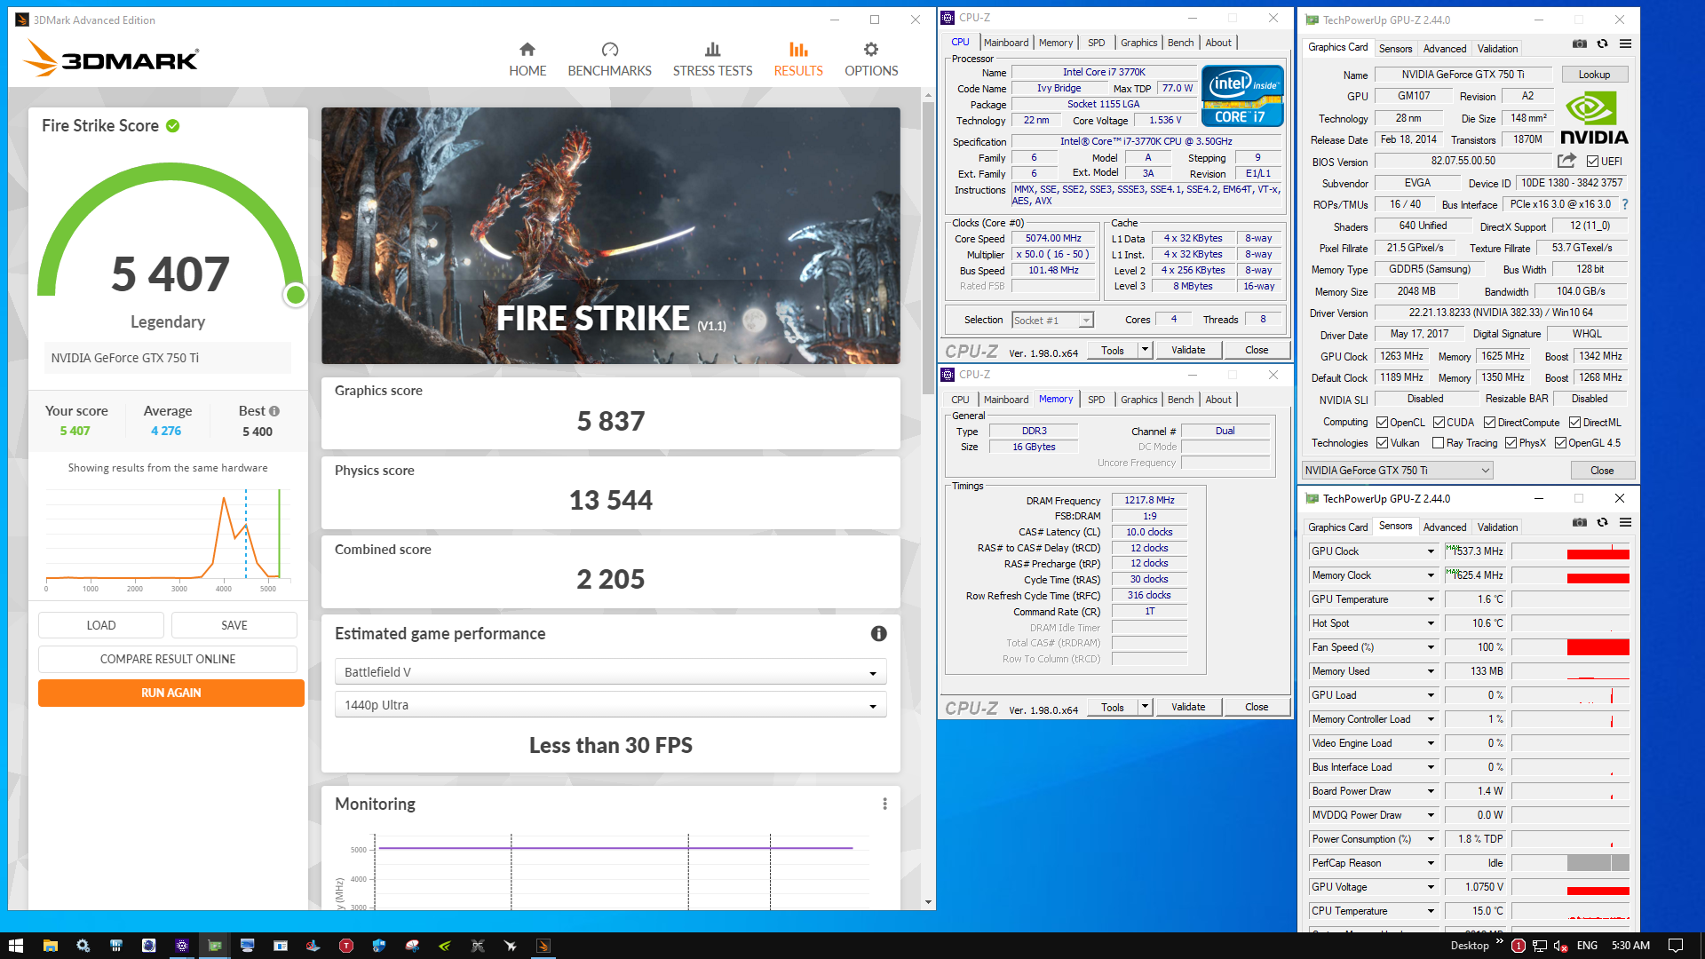Click the muted volume icon in system tray

(1560, 946)
